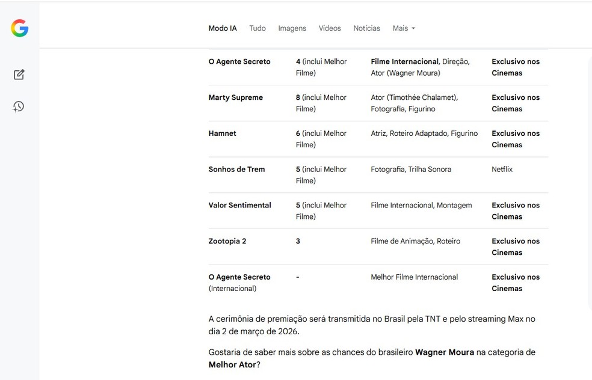
Task: Click the bold Filme Internacional text
Action: coord(404,61)
